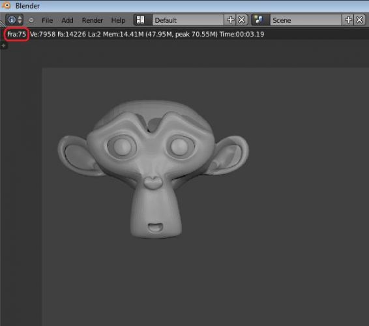This screenshot has width=369, height=326.
Task: Click the Scene name field
Action: (306, 20)
